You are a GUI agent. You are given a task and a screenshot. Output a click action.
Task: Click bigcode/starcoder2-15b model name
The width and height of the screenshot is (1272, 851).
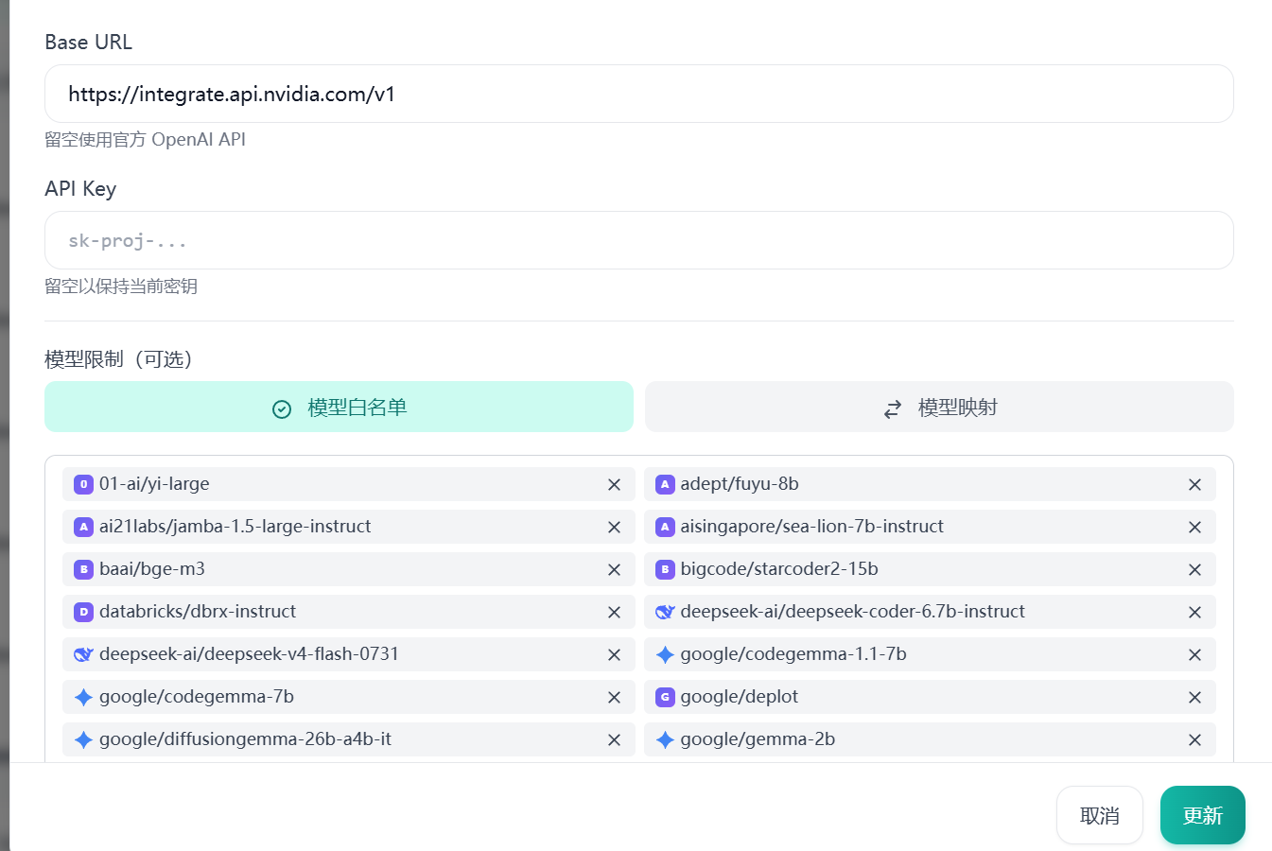[779, 569]
